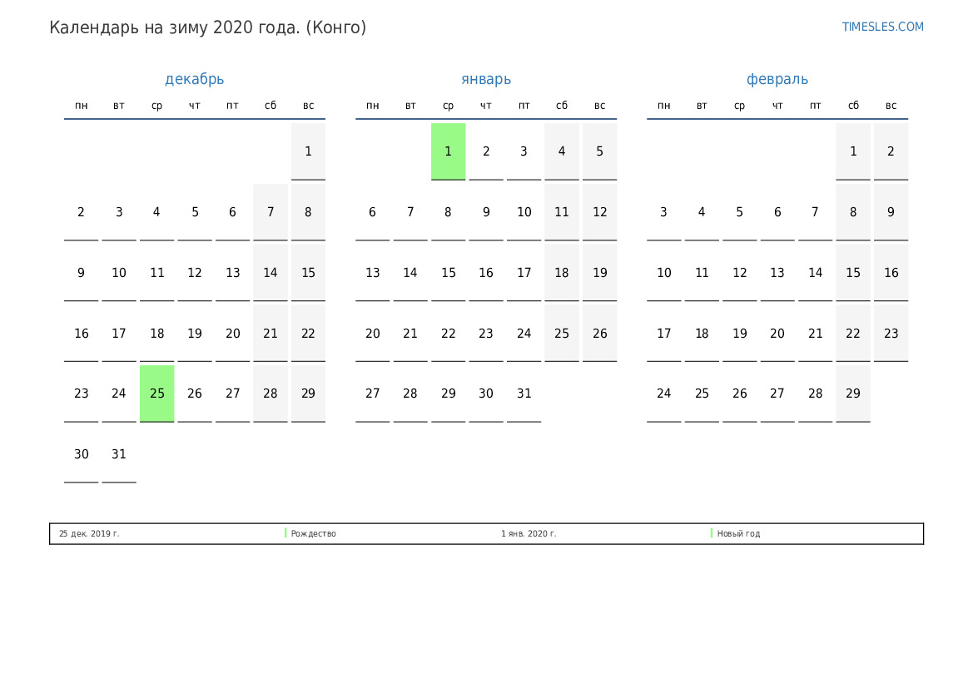
Task: Select December 1 Sunday cell
Action: coord(309,151)
